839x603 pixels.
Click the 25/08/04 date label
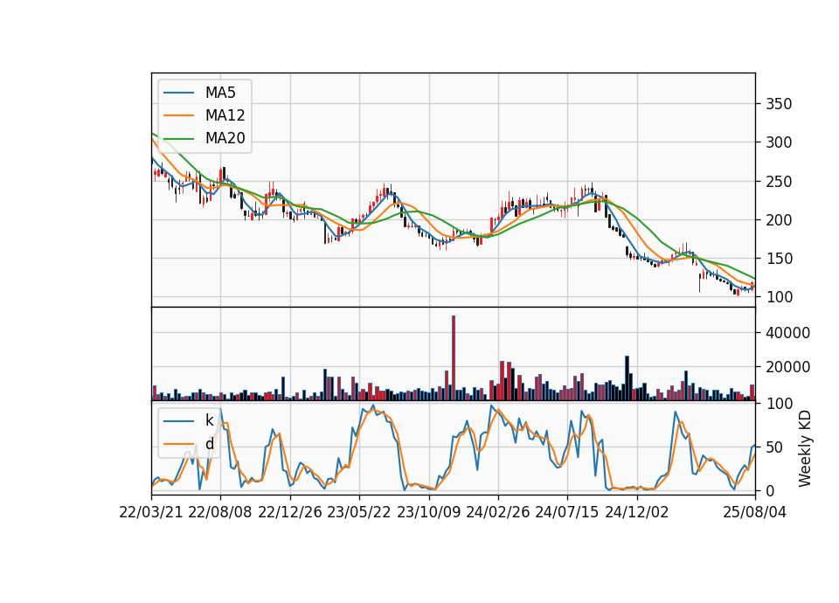click(754, 512)
